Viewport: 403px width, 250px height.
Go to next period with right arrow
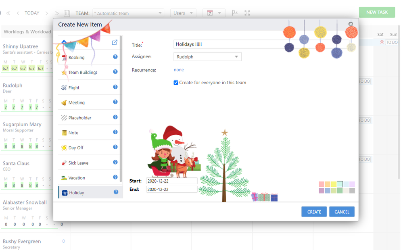click(x=46, y=13)
